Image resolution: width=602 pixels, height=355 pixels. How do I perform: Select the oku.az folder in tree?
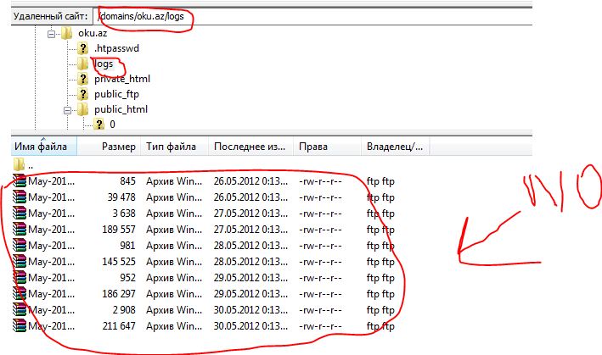[93, 33]
